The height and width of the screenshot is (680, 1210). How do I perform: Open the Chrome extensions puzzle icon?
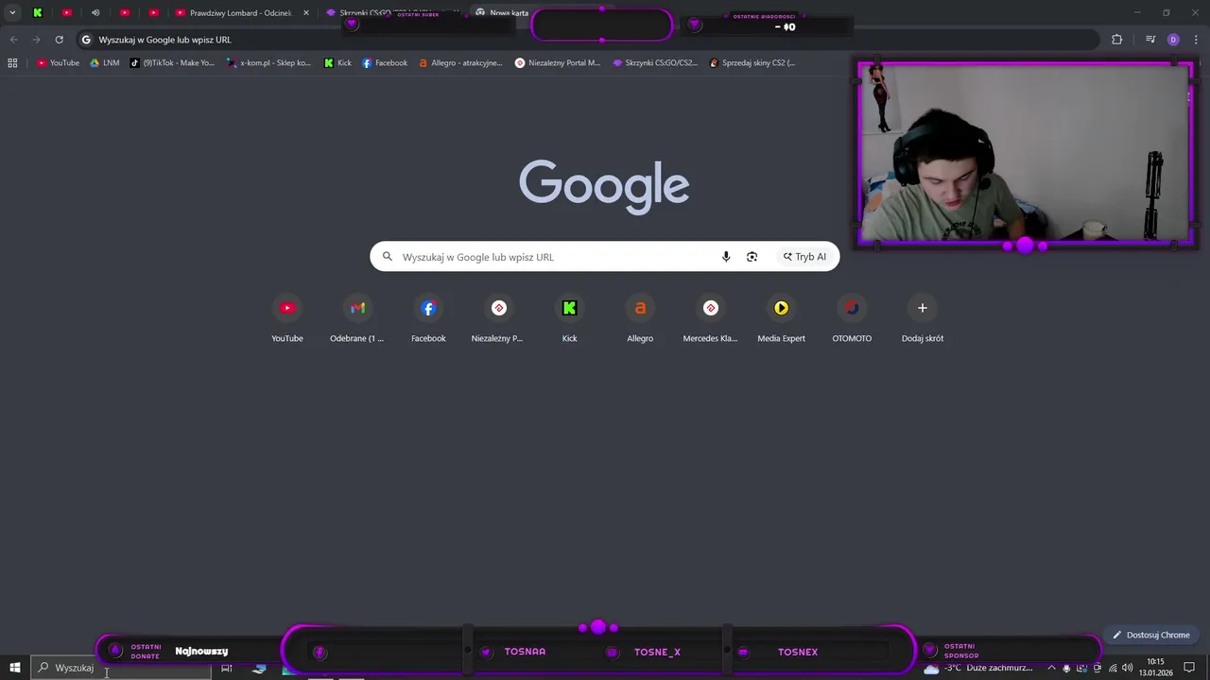[1117, 40]
